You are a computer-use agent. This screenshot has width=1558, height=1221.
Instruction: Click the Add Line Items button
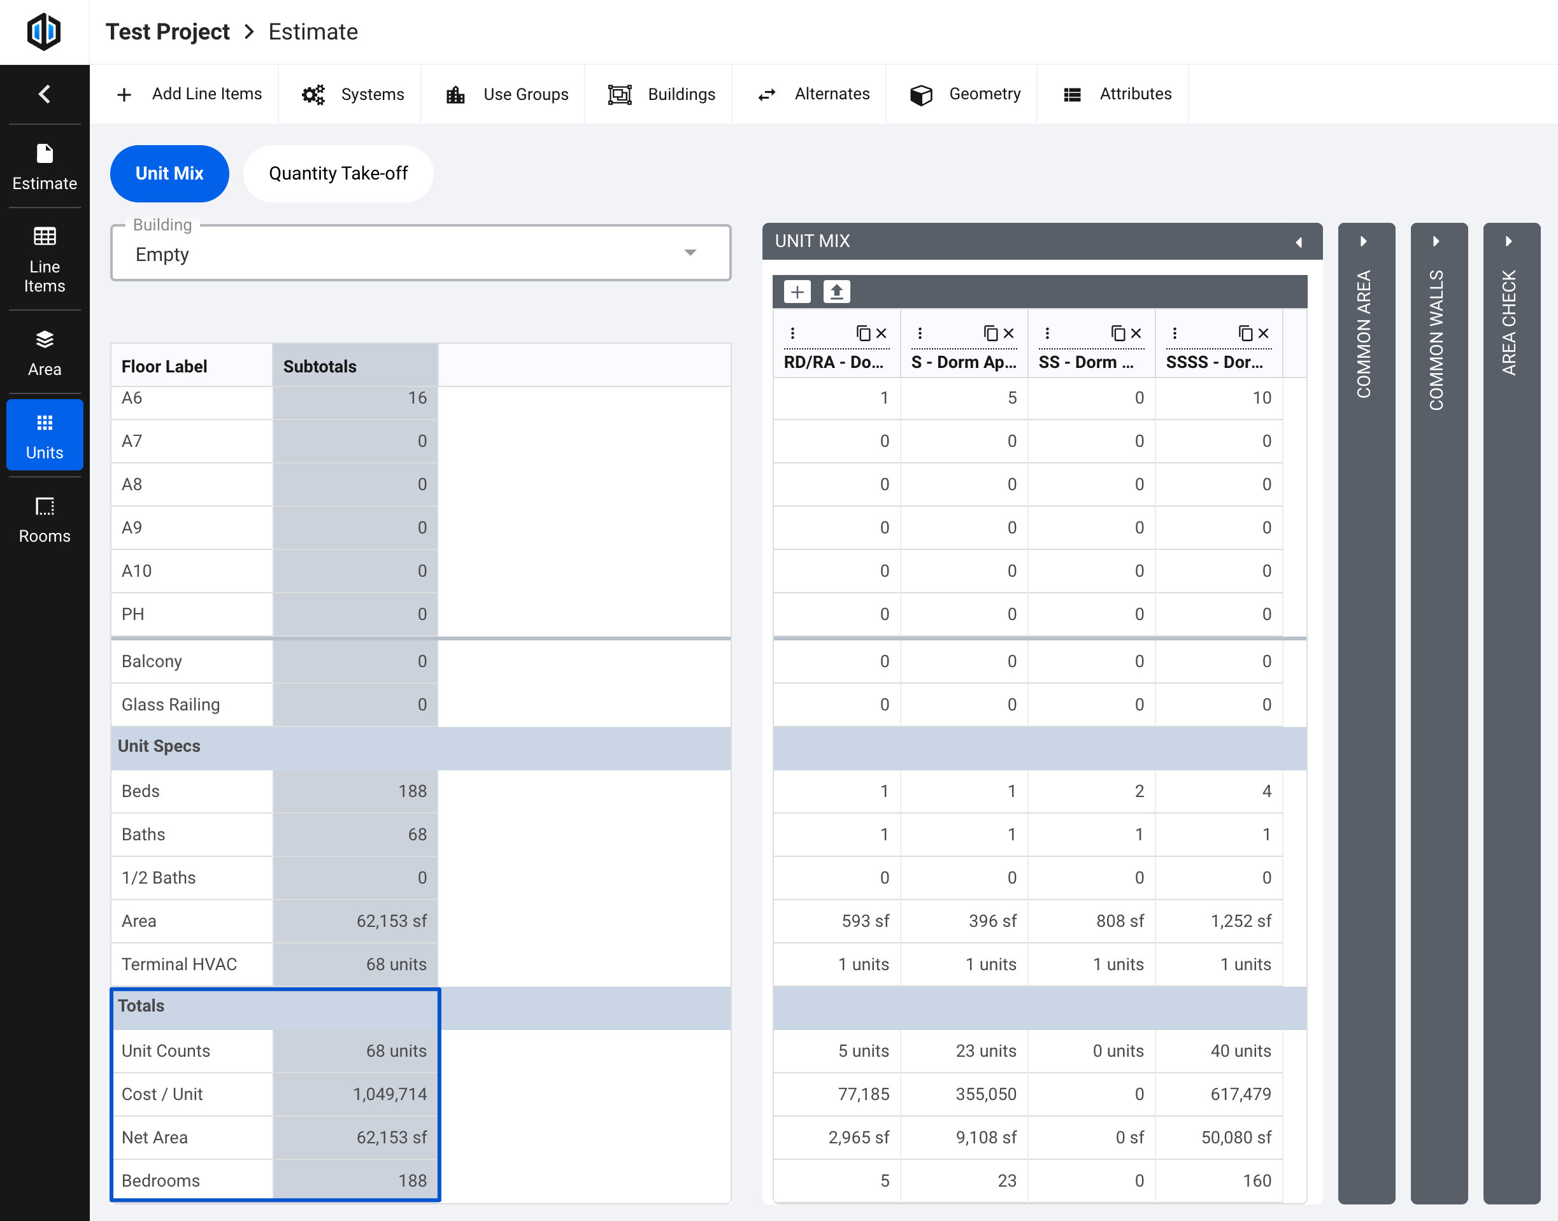click(188, 94)
